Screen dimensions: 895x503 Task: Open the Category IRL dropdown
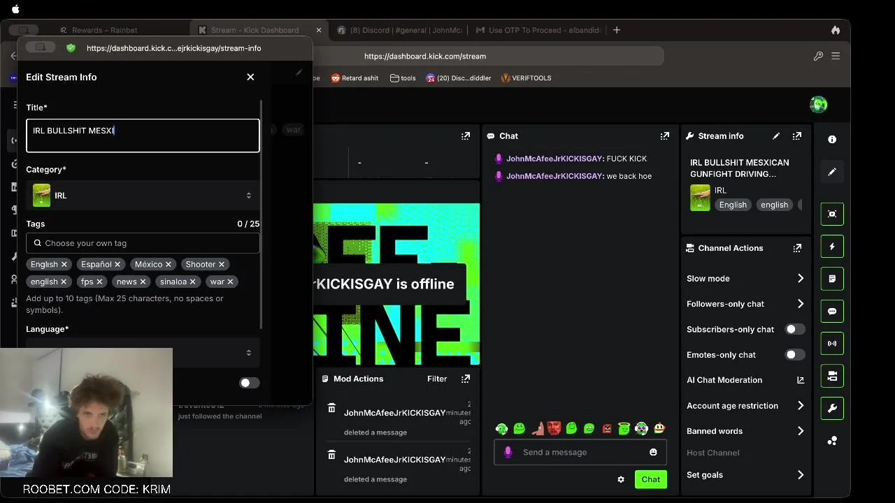click(143, 196)
